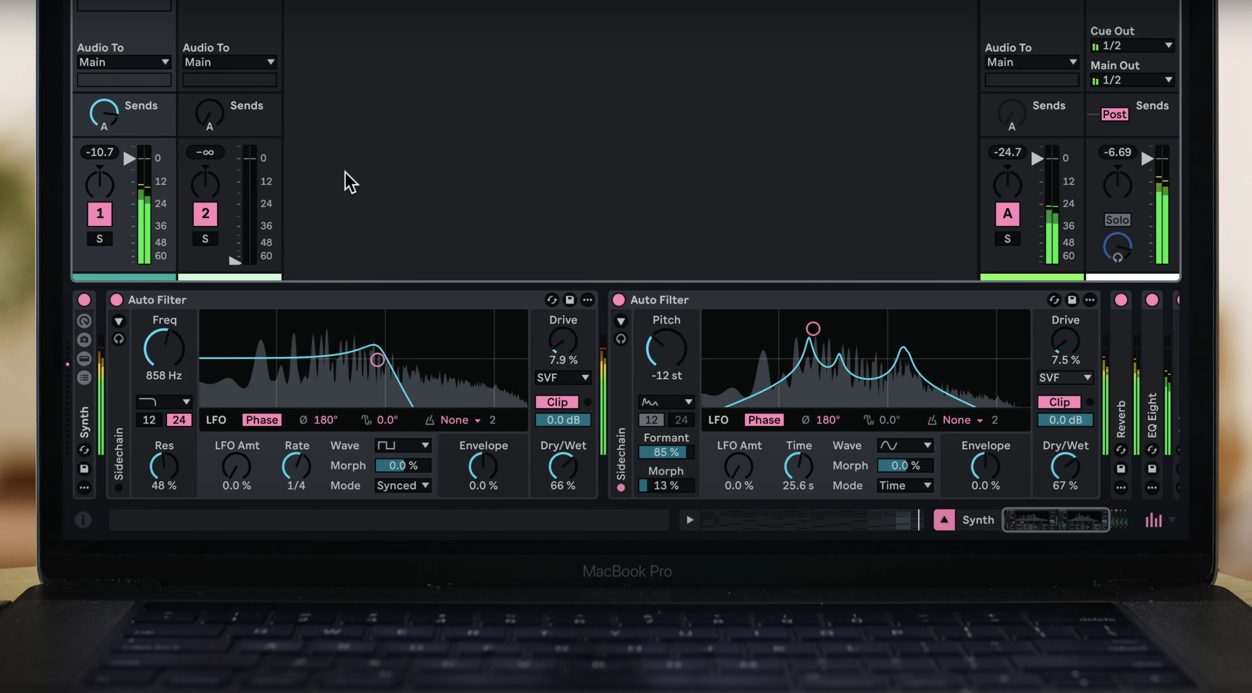This screenshot has width=1252, height=693.
Task: Expand the Sidechain section triangle
Action: point(119,321)
